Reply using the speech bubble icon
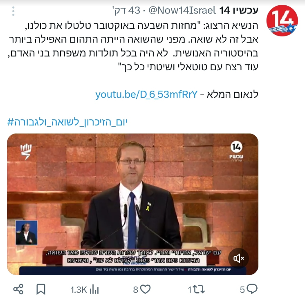305x300 pixels. point(252,289)
